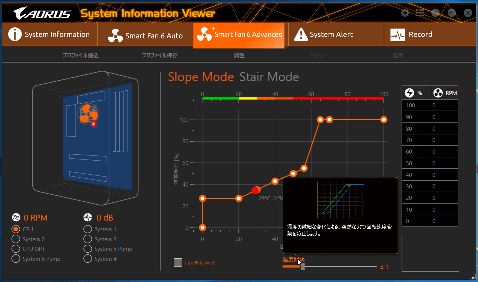
Task: Click the 温度間隔 slider handle
Action: [x=303, y=266]
